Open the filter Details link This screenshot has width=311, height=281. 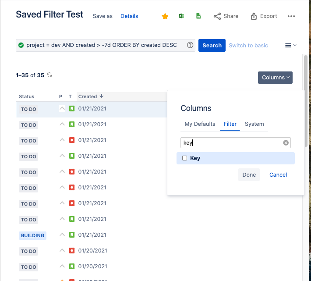(x=129, y=16)
